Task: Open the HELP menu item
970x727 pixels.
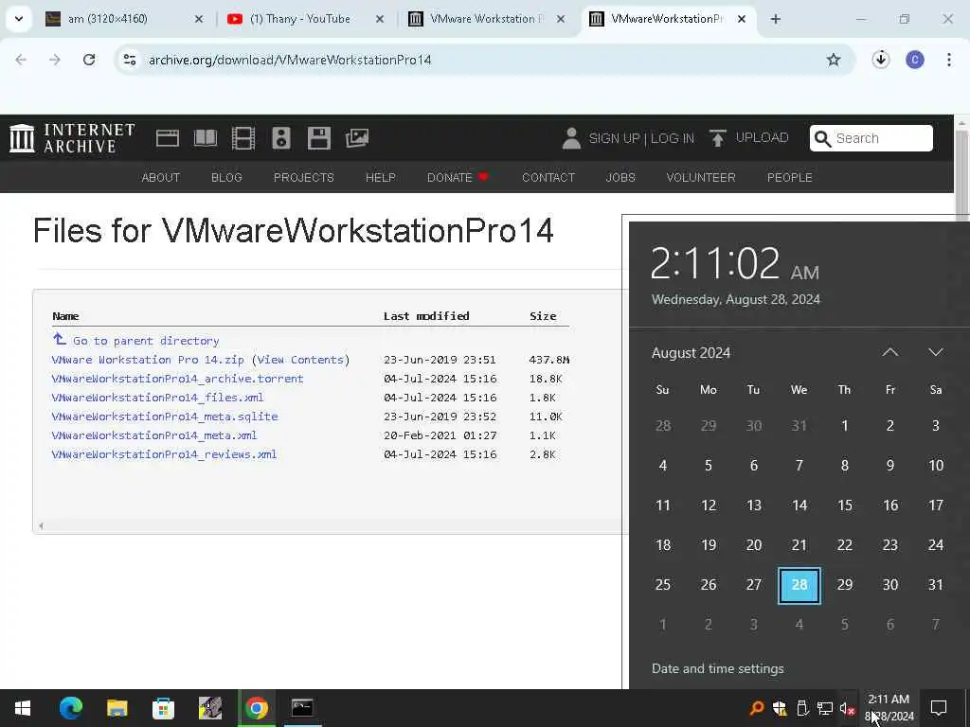Action: point(381,177)
